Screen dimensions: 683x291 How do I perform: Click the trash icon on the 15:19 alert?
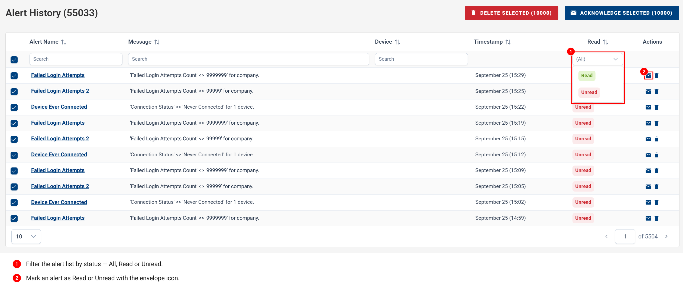656,123
